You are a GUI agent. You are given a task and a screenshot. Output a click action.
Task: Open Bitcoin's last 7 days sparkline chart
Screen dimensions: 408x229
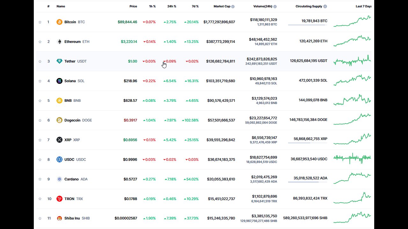[x=352, y=21]
